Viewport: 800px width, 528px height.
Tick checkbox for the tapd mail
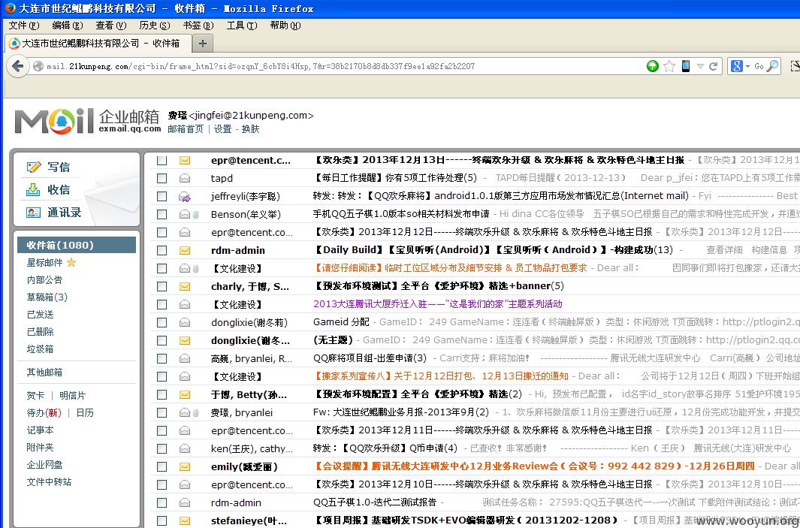click(x=162, y=178)
